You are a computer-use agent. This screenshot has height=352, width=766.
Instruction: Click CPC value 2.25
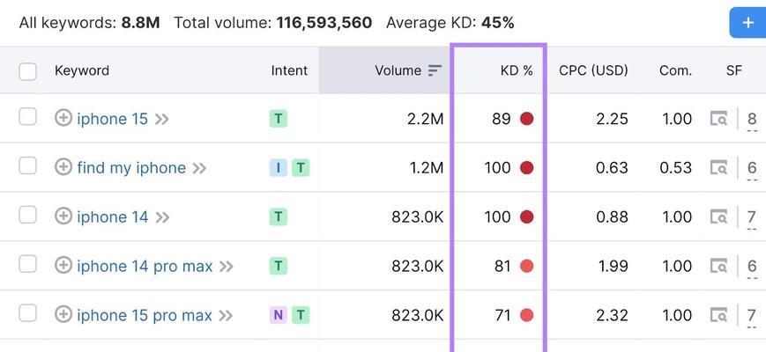coord(612,119)
